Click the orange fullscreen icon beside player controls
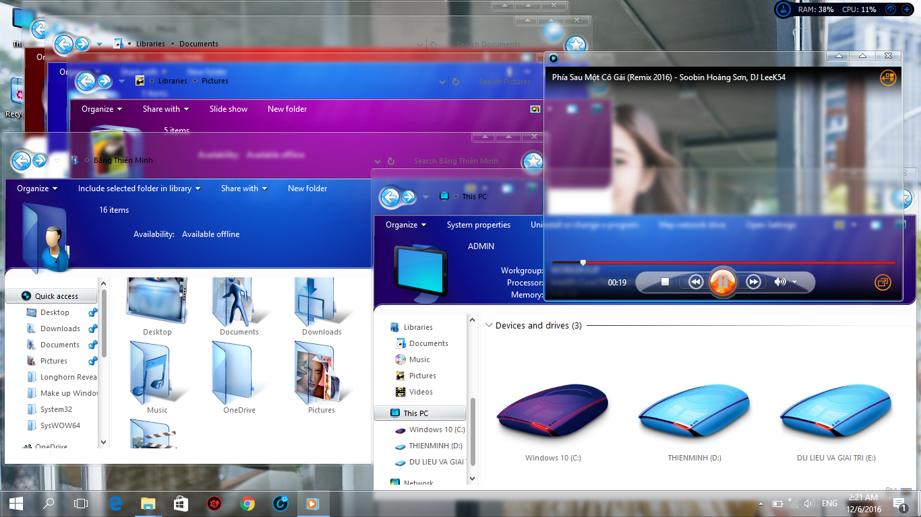 [x=883, y=283]
